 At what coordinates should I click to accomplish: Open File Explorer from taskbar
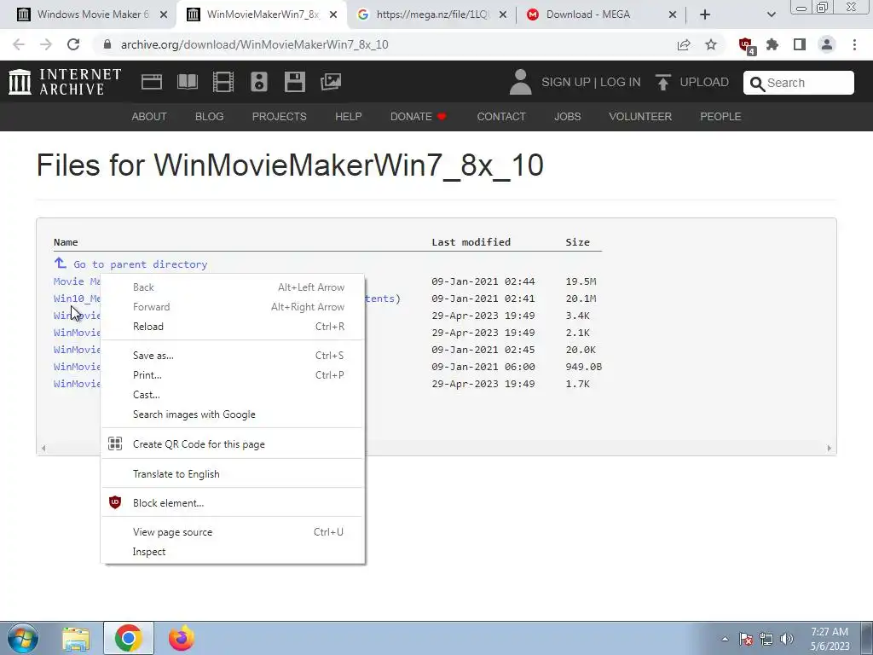tap(76, 639)
